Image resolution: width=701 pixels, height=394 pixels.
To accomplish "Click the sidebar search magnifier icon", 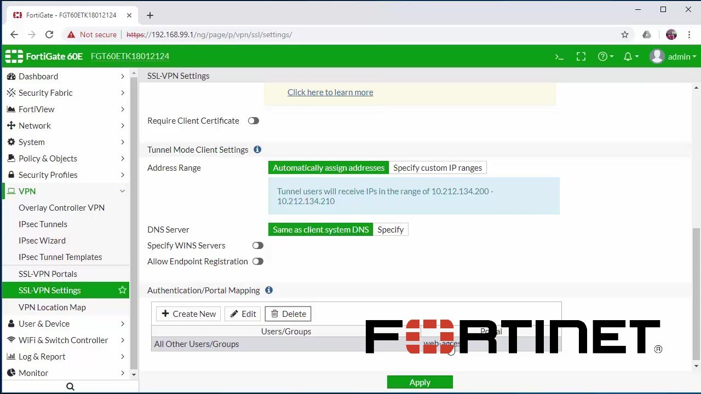I will point(70,387).
